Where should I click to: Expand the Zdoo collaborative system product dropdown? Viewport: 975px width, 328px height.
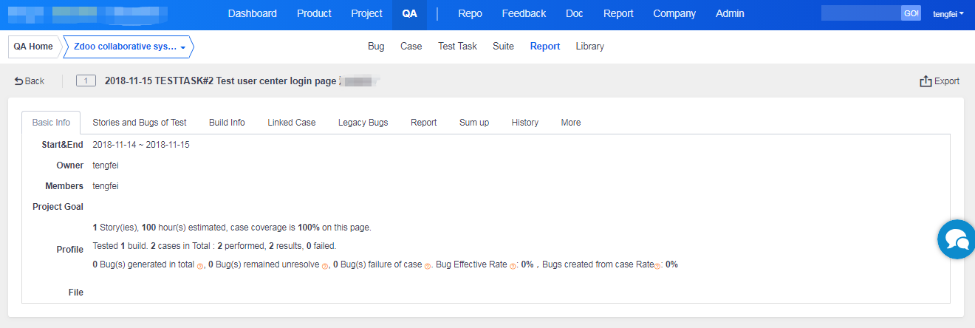(x=129, y=47)
